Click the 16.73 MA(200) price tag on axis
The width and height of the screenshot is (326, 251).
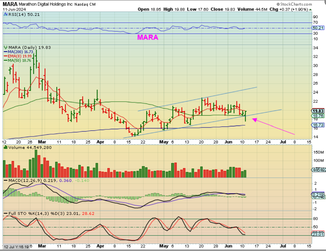[318, 125]
